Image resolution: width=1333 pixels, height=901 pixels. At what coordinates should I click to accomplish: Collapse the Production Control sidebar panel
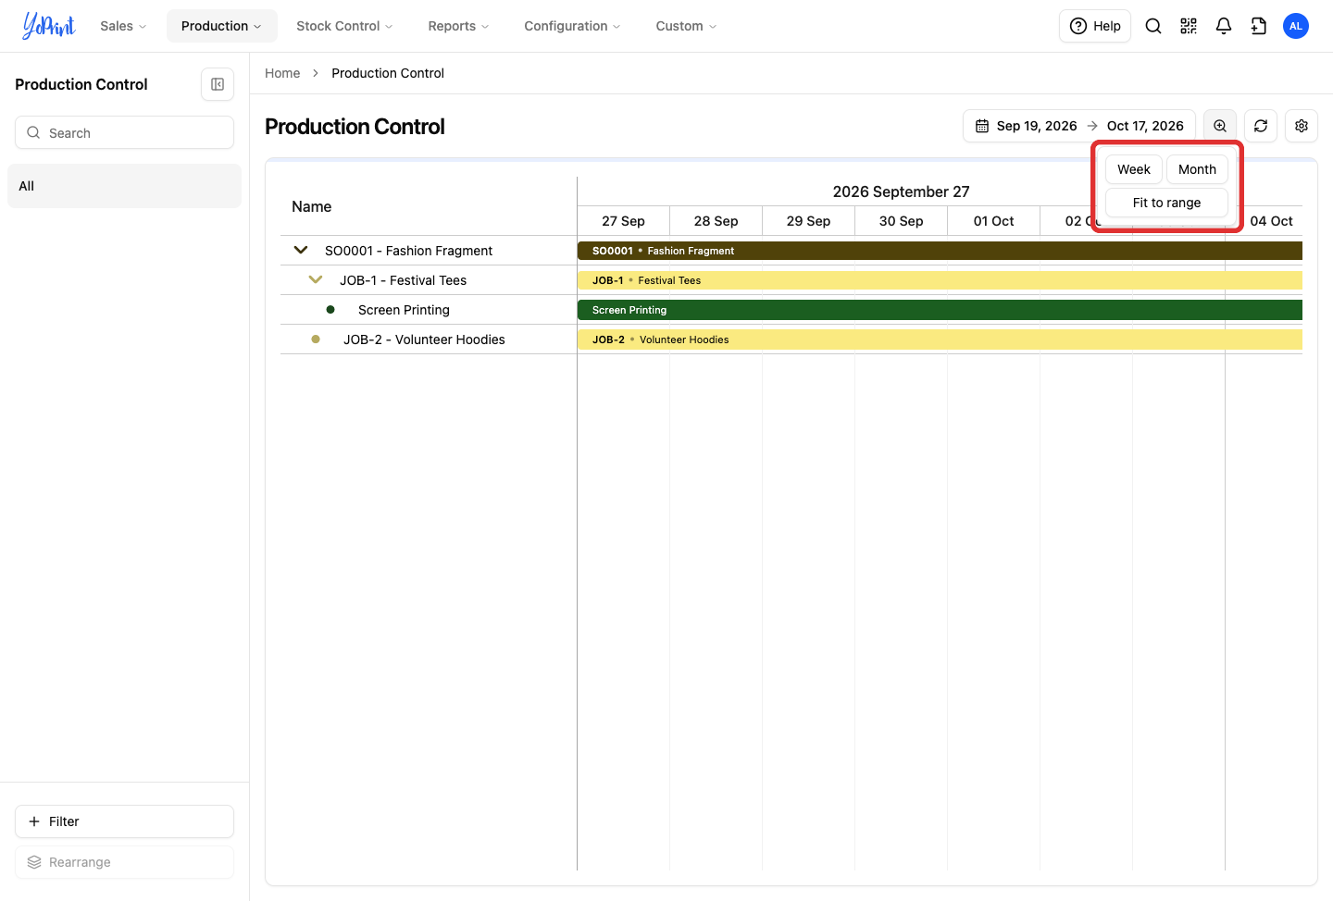coord(218,84)
